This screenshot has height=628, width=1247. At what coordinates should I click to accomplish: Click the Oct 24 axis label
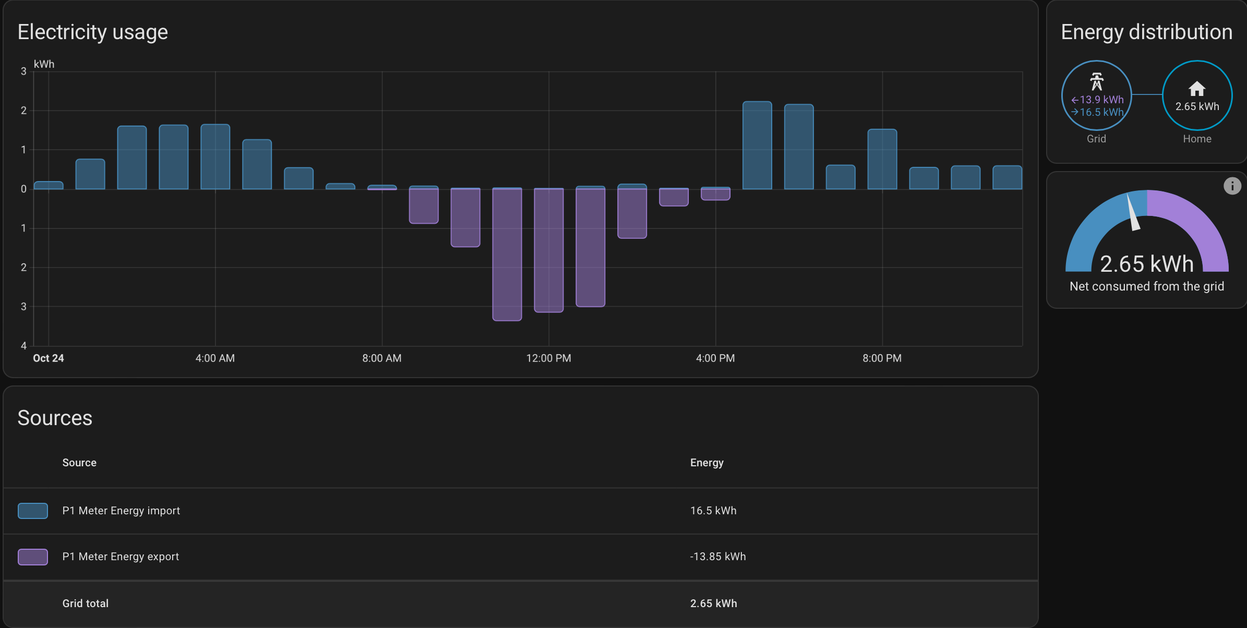pyautogui.click(x=48, y=358)
